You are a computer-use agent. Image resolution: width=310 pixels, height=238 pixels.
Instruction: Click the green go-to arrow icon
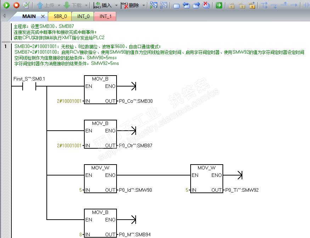point(219,5)
